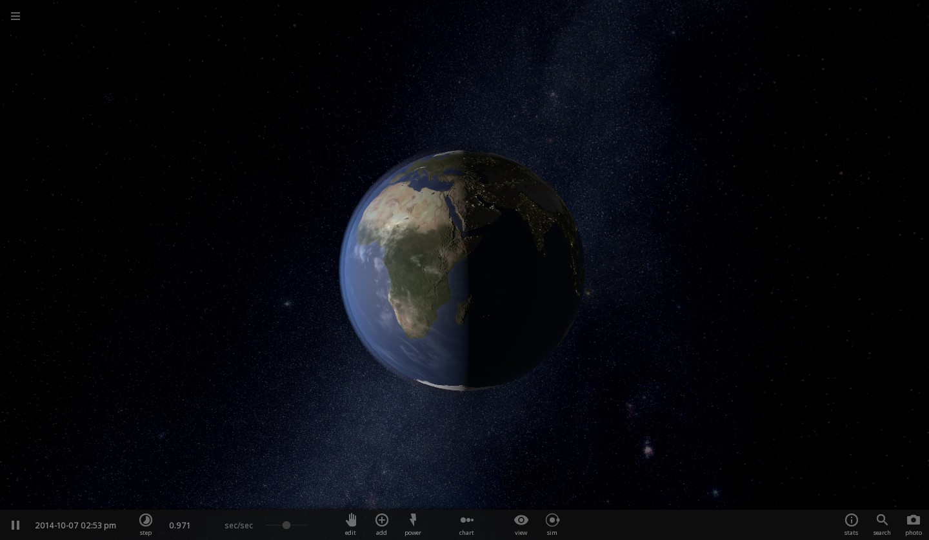
Task: Resume playback using the pause toggle
Action: click(x=15, y=525)
